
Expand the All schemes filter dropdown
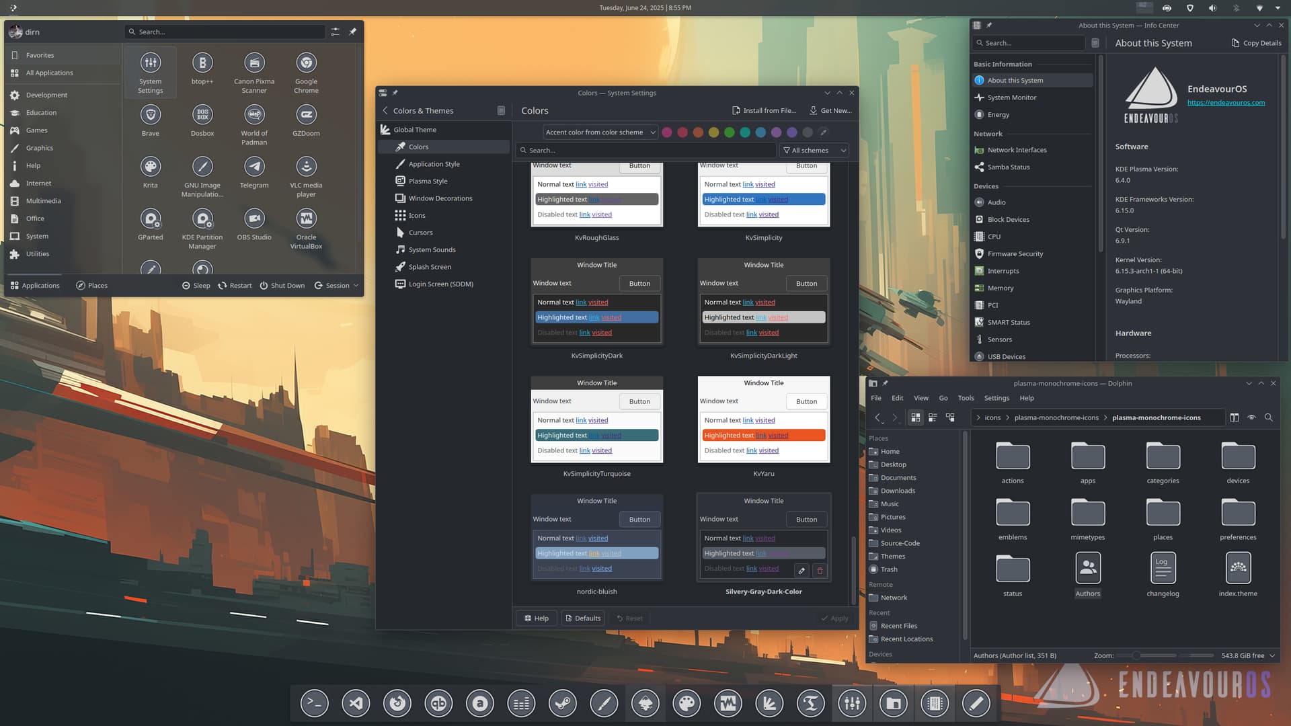coord(814,151)
